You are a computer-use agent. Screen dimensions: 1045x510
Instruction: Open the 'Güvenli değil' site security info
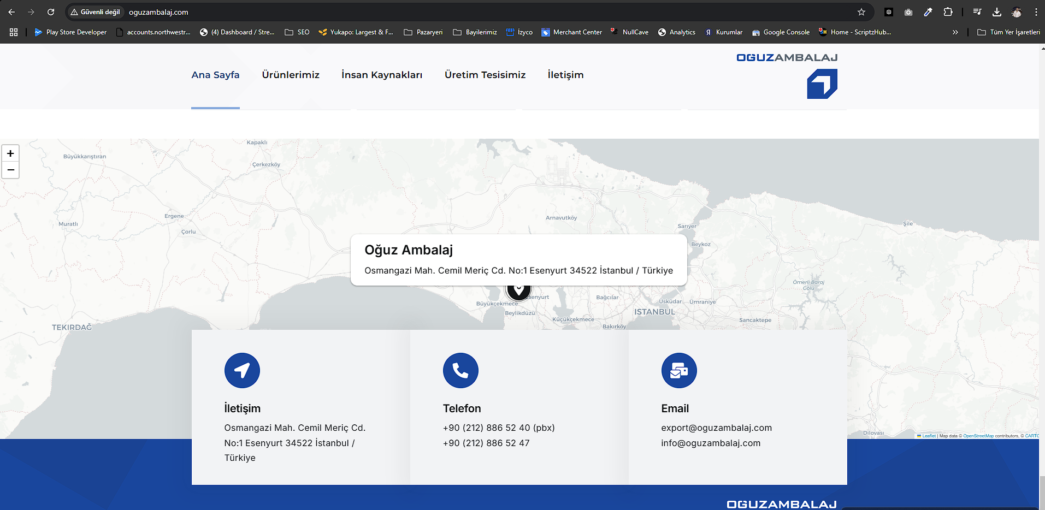click(95, 12)
